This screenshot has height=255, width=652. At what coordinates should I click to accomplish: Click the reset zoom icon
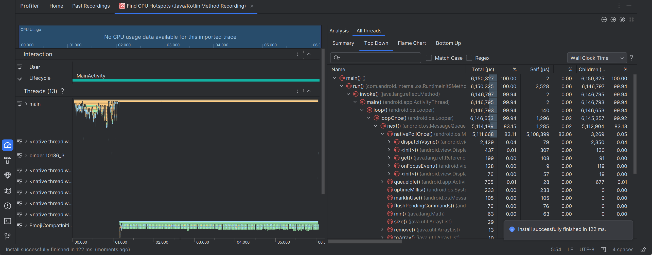(x=622, y=19)
